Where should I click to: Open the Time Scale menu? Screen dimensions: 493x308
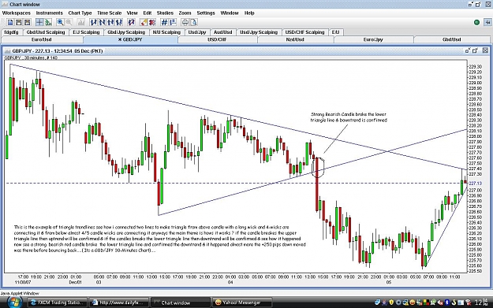[x=109, y=13]
